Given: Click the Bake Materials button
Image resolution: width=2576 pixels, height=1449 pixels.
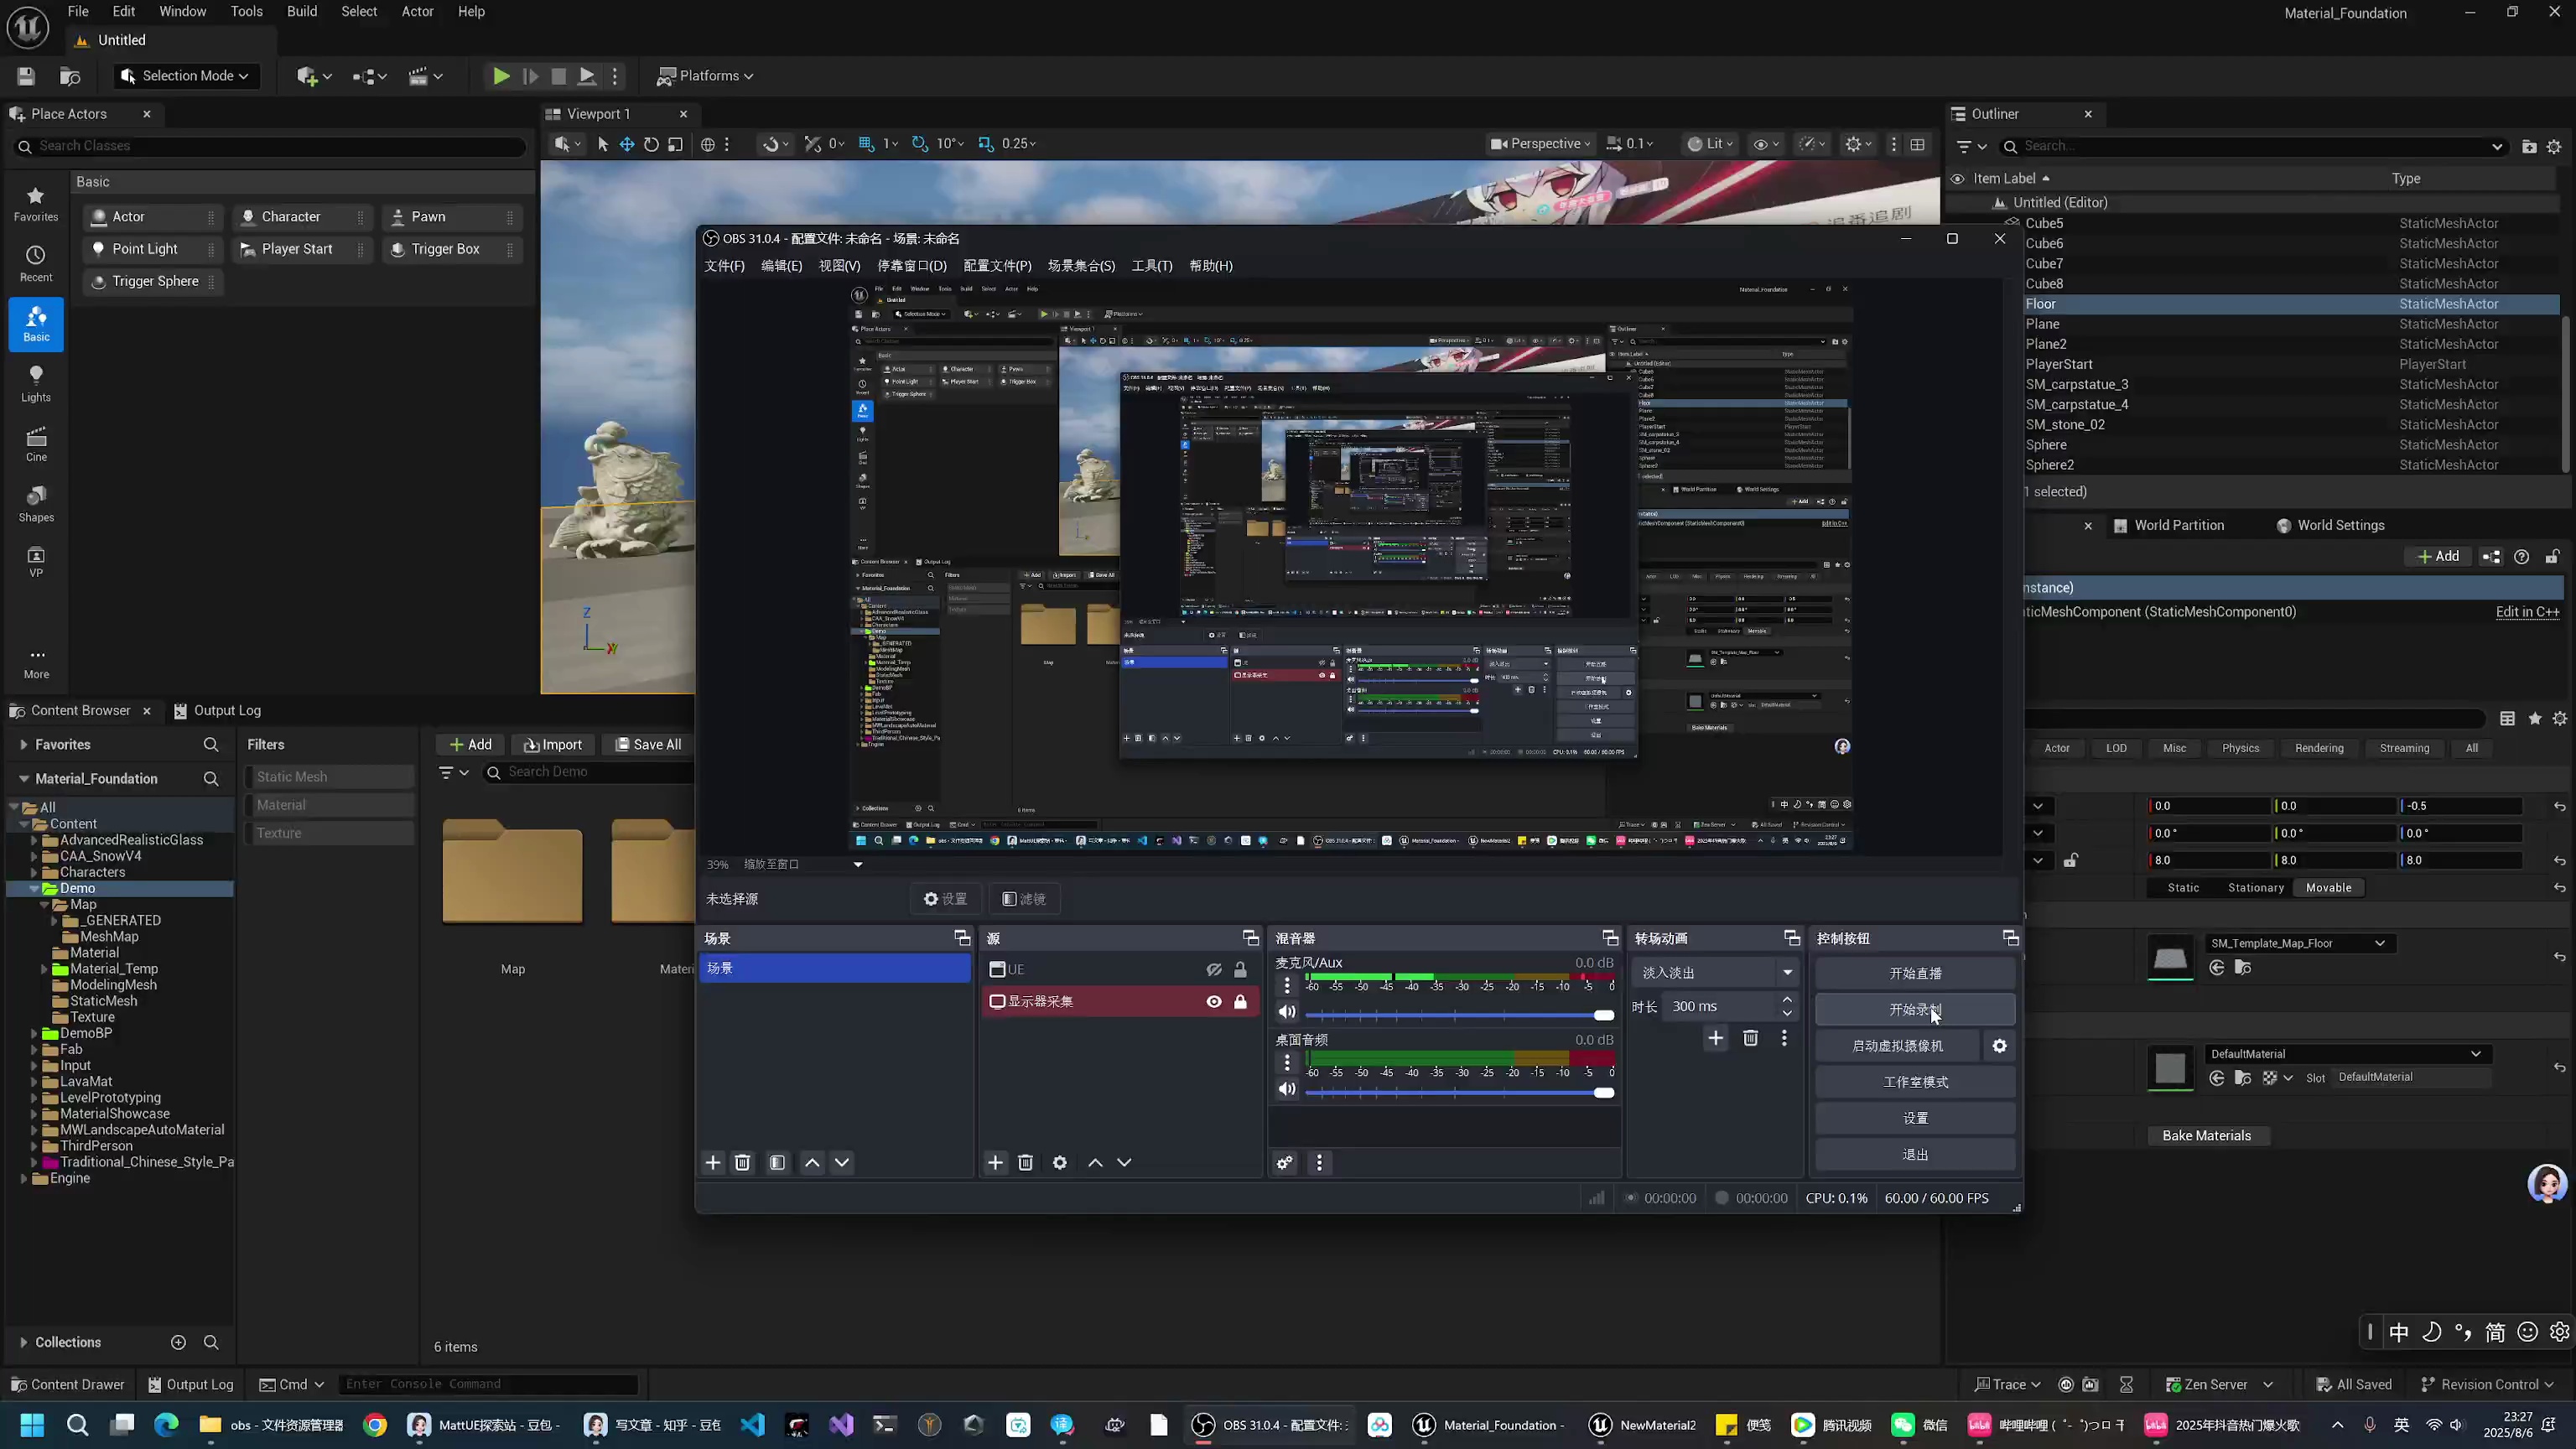Looking at the screenshot, I should (x=2207, y=1136).
